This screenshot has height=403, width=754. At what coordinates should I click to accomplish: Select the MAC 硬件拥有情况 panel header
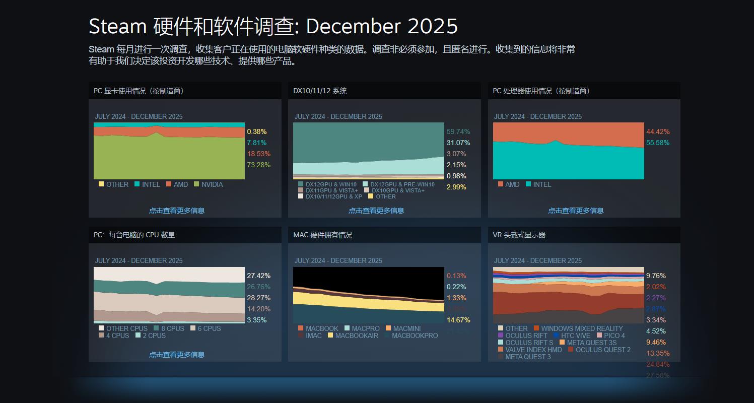[384, 235]
